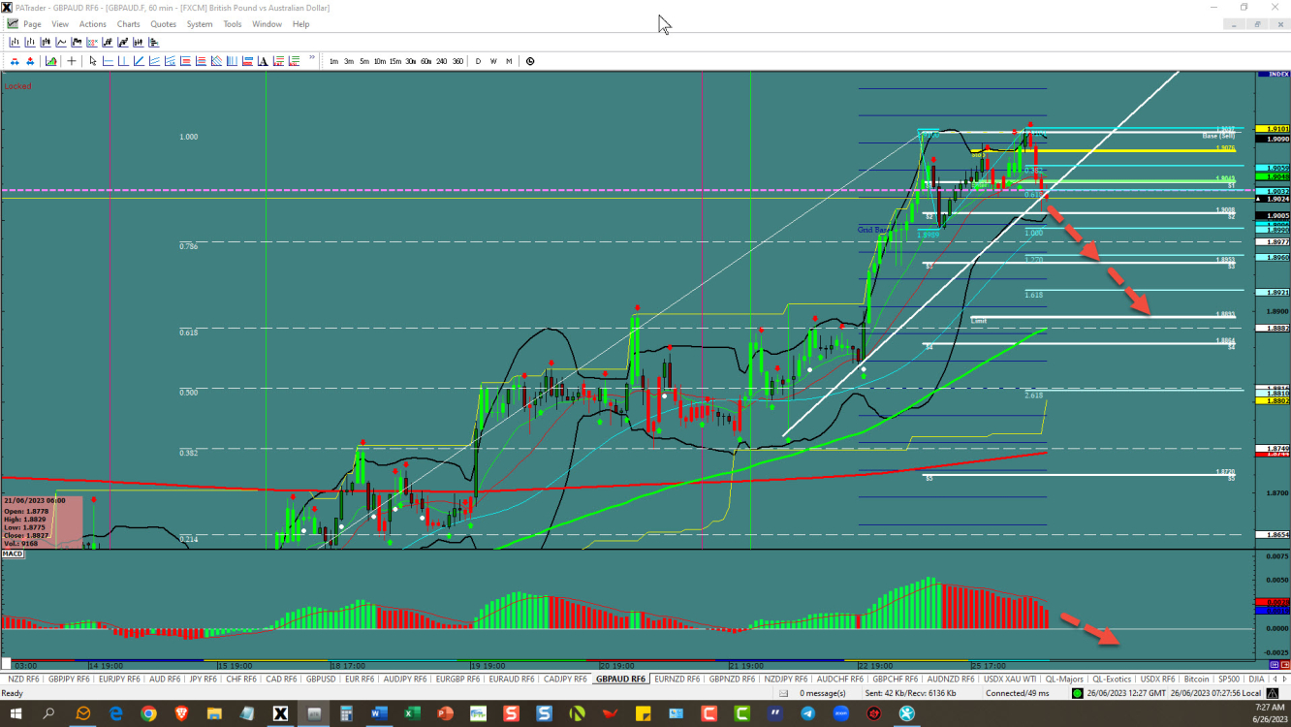Set chart timeframe to 240 minutes
The image size is (1291, 727).
[442, 61]
